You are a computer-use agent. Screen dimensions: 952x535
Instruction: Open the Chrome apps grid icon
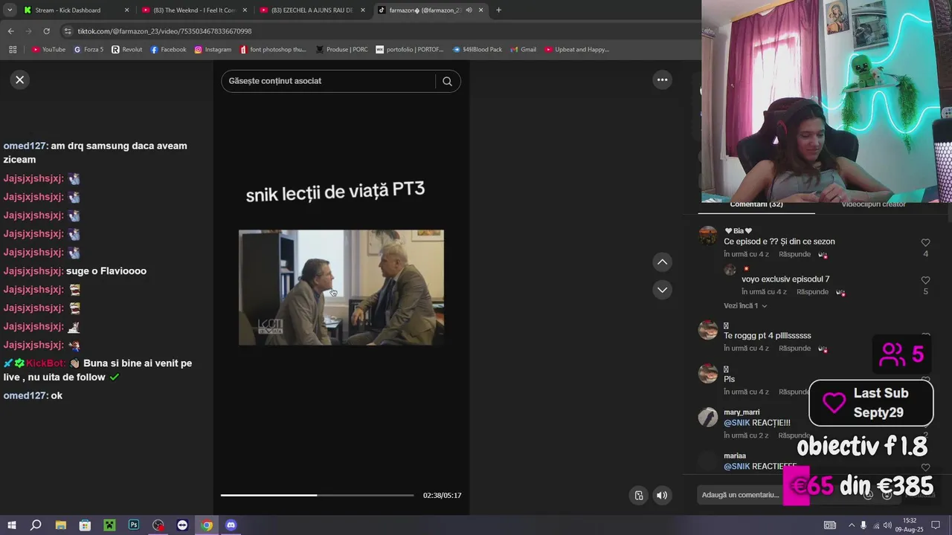click(x=13, y=50)
